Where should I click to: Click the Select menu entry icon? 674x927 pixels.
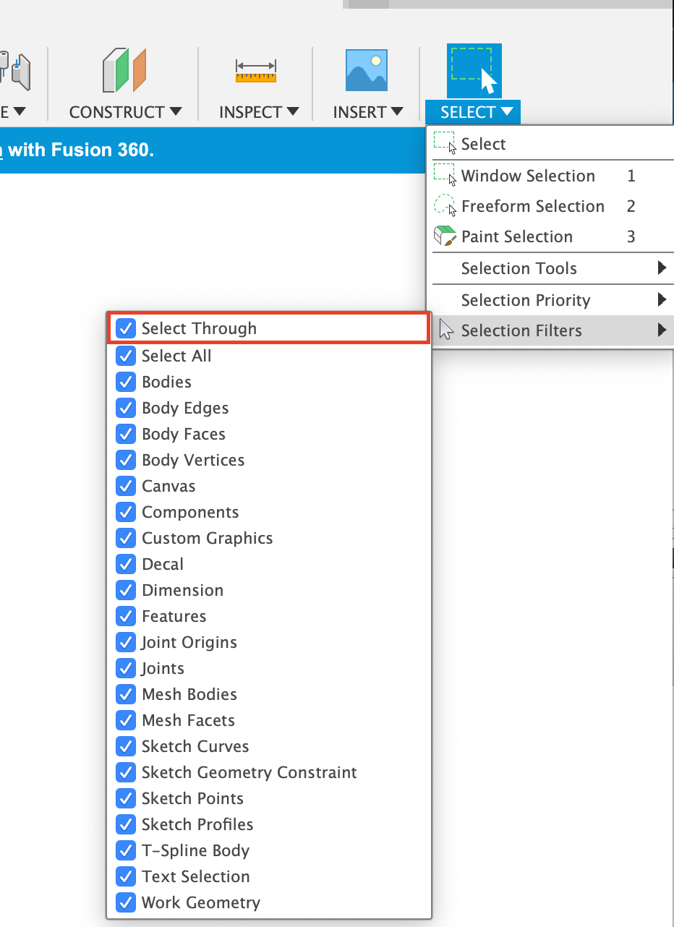[x=445, y=144]
